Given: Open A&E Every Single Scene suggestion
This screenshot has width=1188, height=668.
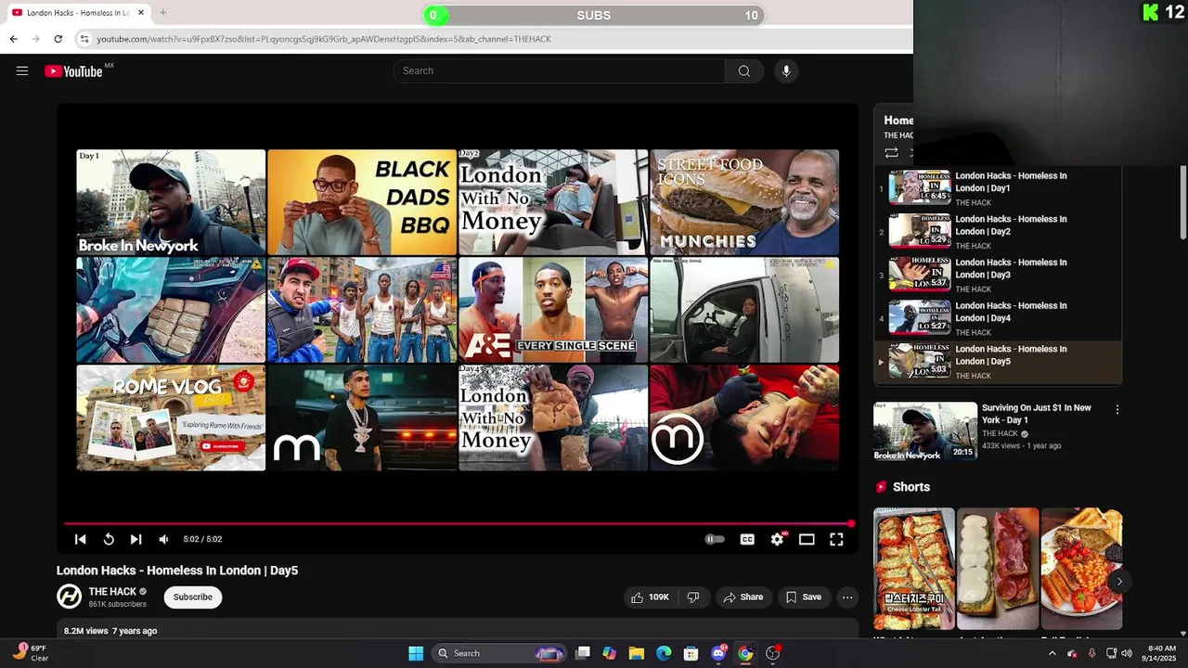Looking at the screenshot, I should click(x=553, y=310).
